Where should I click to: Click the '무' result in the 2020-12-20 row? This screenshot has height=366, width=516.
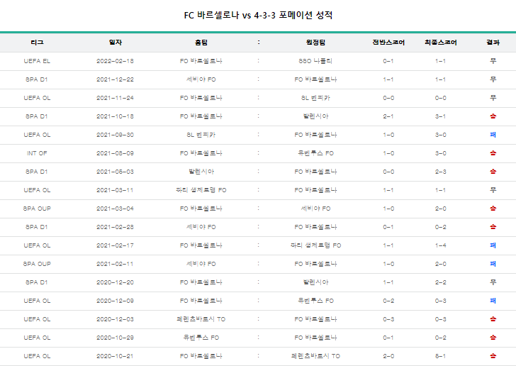coord(493,282)
